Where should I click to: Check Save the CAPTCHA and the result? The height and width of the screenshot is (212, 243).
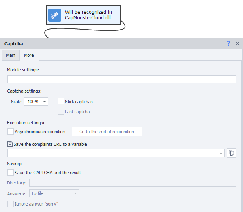[x=11, y=173]
